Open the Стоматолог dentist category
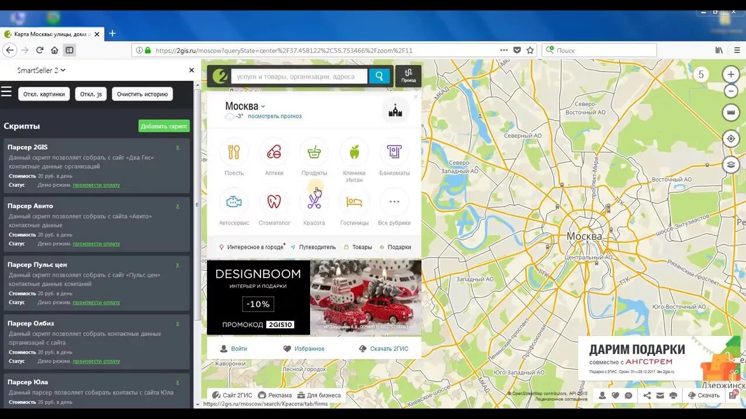Image resolution: width=746 pixels, height=419 pixels. [x=274, y=207]
